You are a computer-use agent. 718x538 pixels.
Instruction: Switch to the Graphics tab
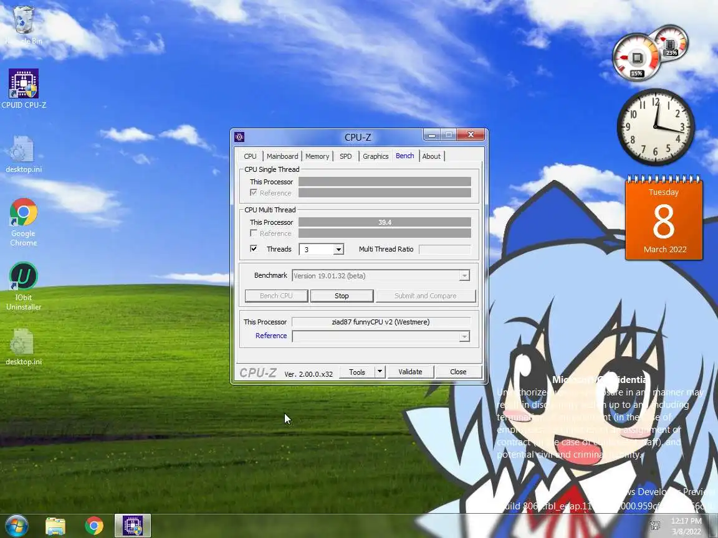pos(375,156)
